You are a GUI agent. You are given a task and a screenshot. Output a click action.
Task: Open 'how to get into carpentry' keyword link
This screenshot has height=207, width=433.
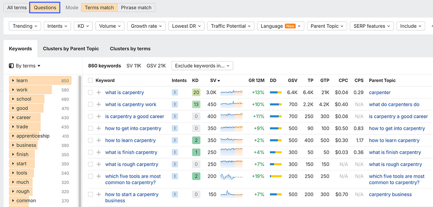(133, 128)
